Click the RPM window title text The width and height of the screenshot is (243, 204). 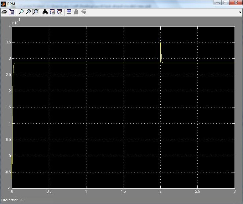point(11,3)
